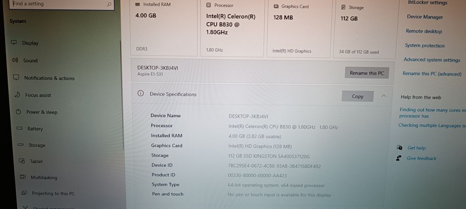Click the Power & sleep power icon
This screenshot has width=466, height=209.
pyautogui.click(x=19, y=111)
